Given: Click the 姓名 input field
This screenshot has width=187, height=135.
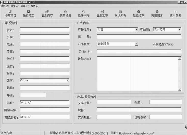Looking at the screenshot, I should pos(45,29).
